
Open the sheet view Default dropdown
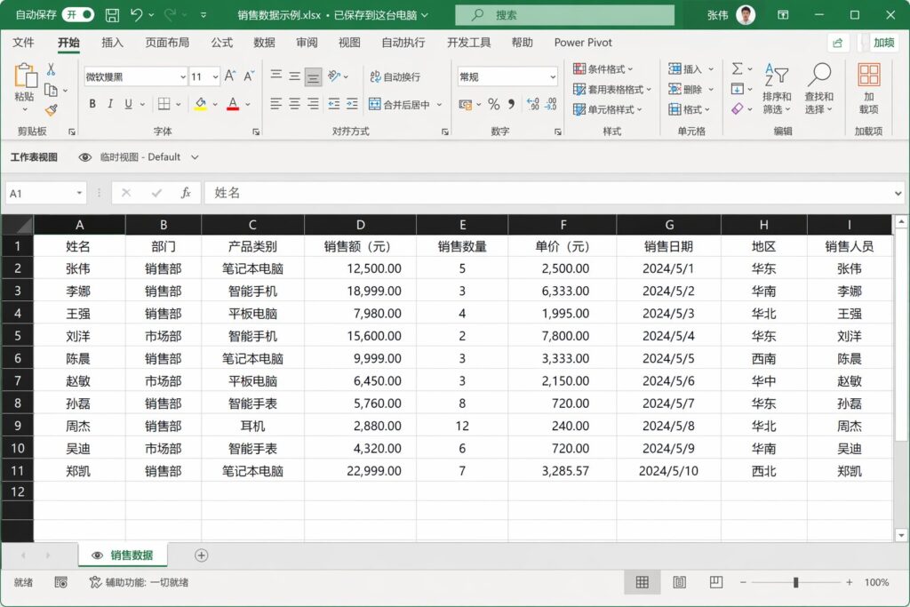(x=195, y=157)
